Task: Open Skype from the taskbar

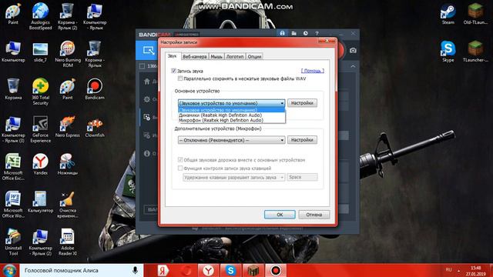Action: coord(230,270)
